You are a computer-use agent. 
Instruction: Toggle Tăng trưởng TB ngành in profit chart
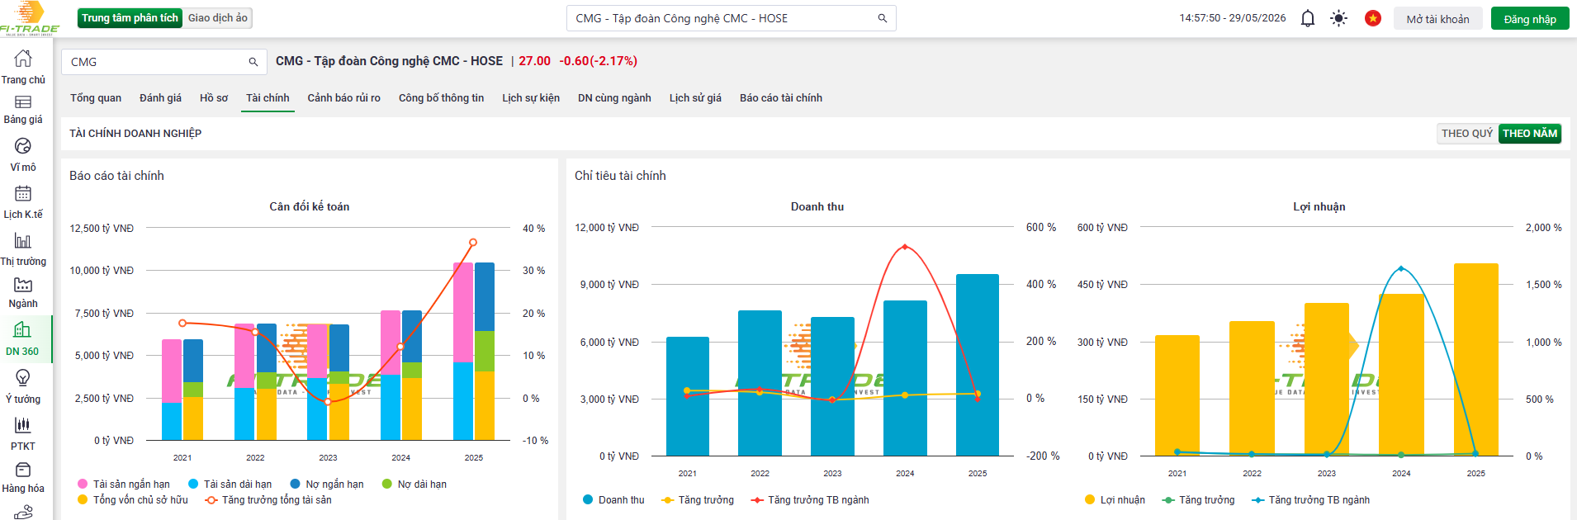1310,500
